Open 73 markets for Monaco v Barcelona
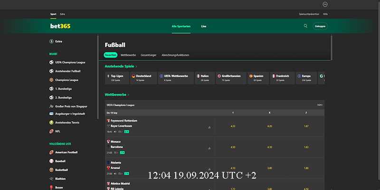Screen dimensions: 380x190 click(x=116, y=152)
